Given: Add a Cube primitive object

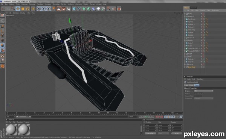Looking at the screenshot, I should [74, 9].
